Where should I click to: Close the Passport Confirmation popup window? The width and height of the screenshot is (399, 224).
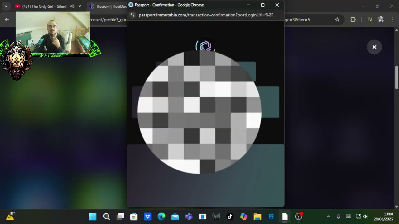click(277, 5)
